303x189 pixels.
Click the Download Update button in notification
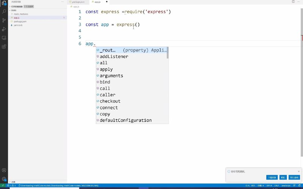tap(272, 177)
